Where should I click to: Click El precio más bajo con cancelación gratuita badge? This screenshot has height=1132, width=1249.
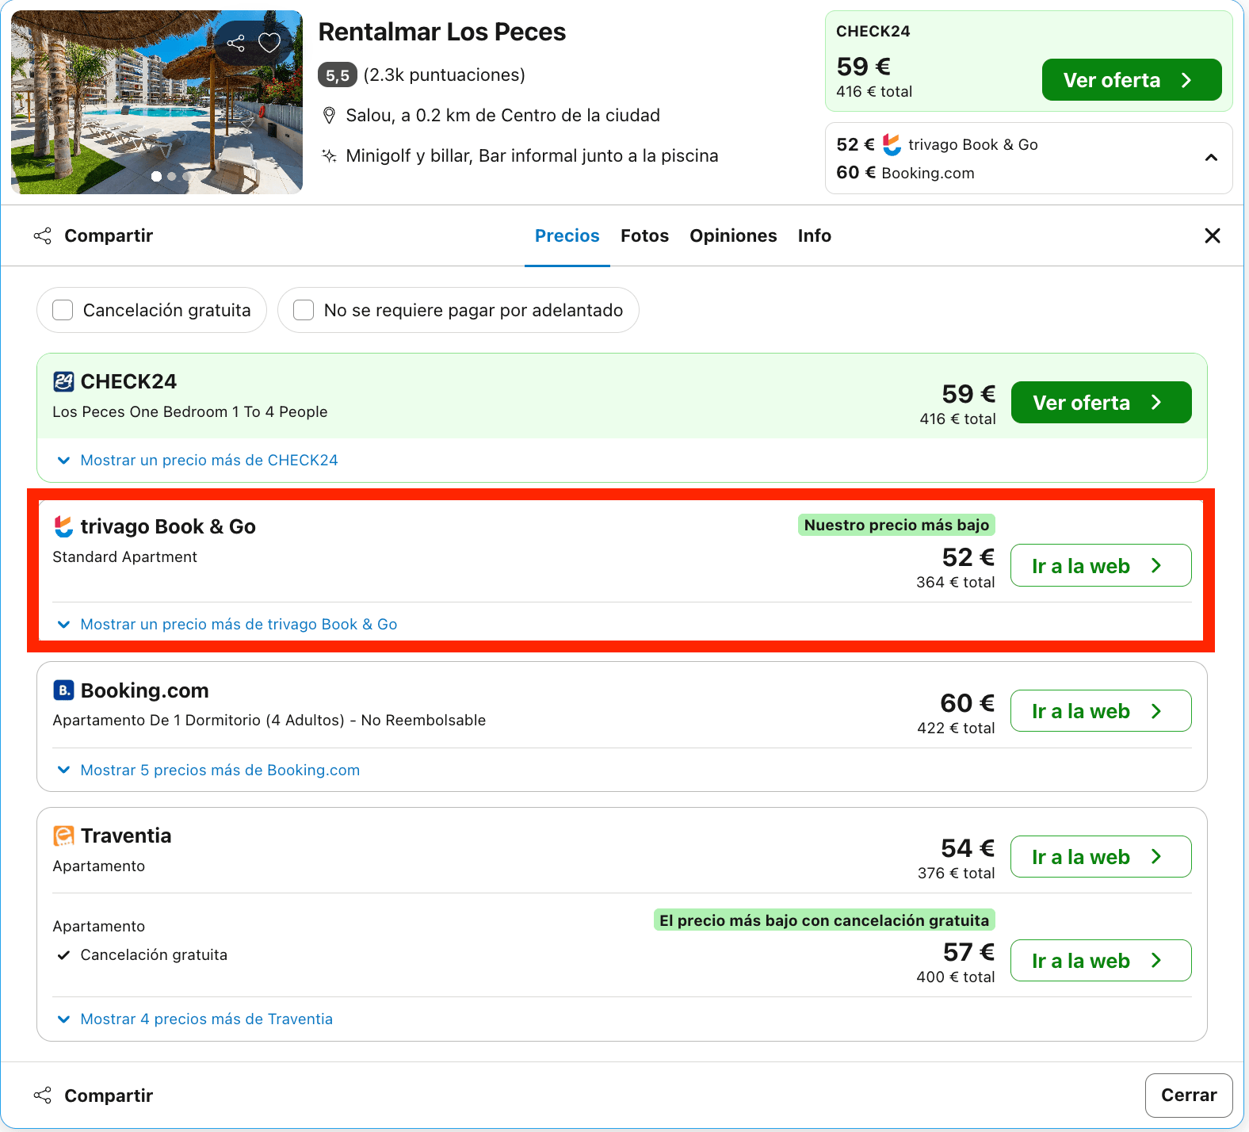(x=824, y=920)
